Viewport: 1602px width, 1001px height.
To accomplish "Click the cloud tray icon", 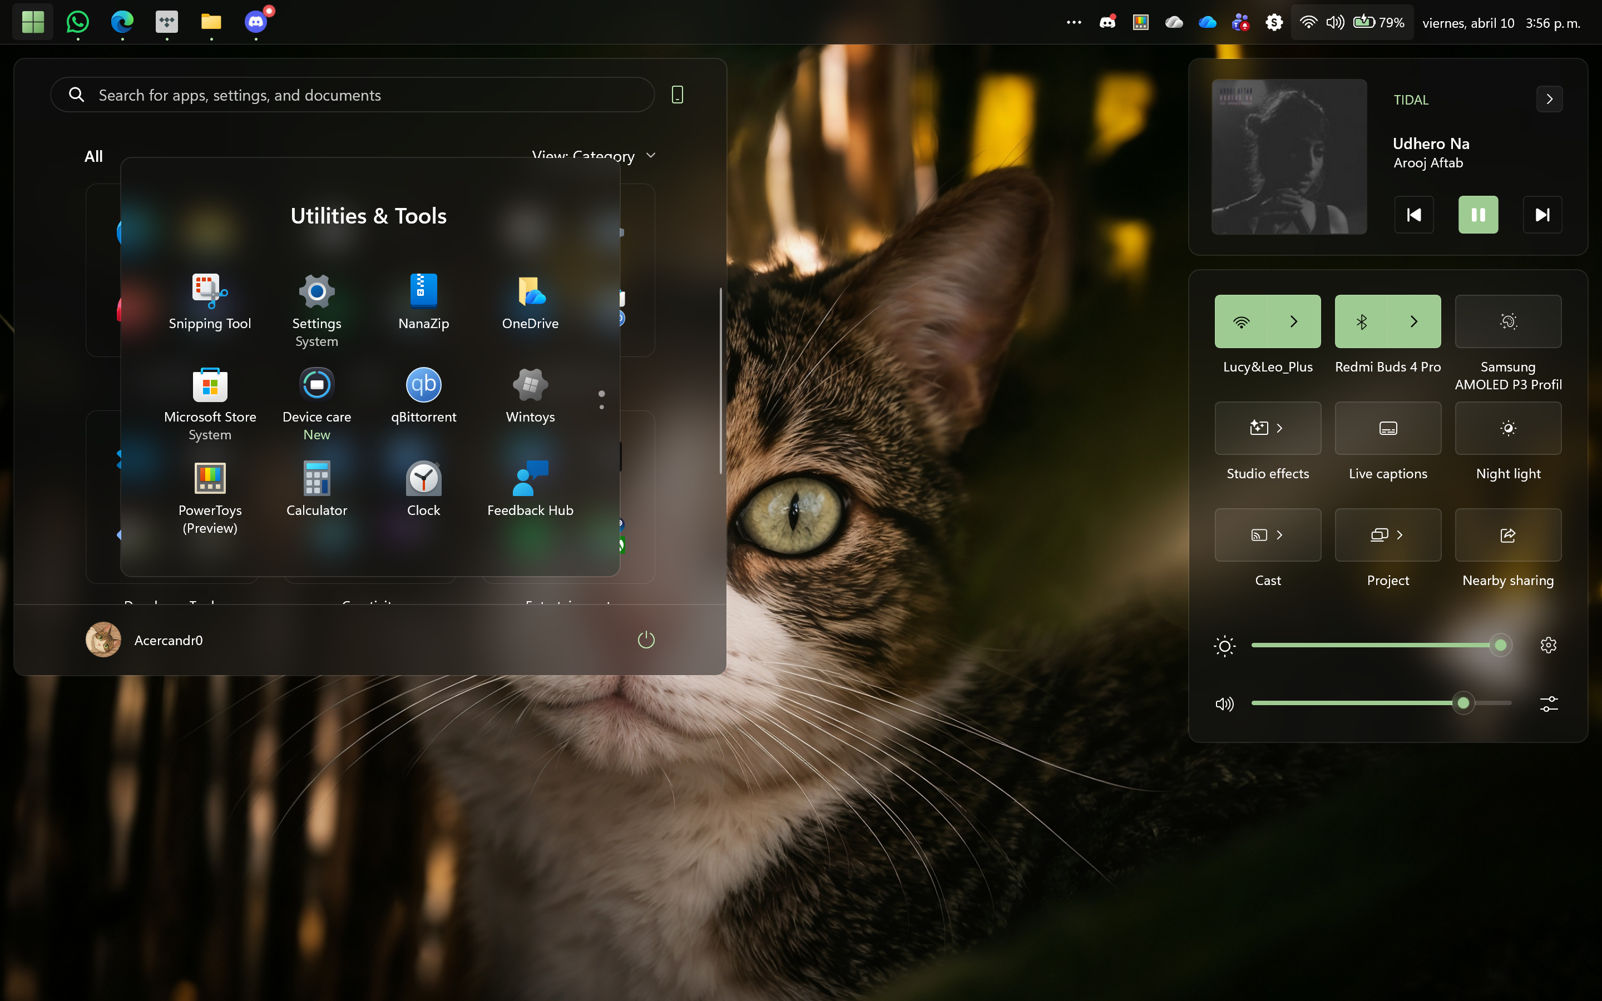I will 1174,22.
